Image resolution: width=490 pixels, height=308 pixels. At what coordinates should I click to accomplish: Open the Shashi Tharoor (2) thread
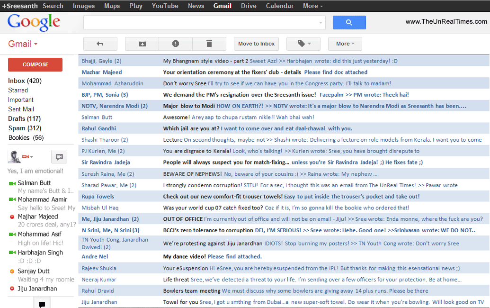284,140
